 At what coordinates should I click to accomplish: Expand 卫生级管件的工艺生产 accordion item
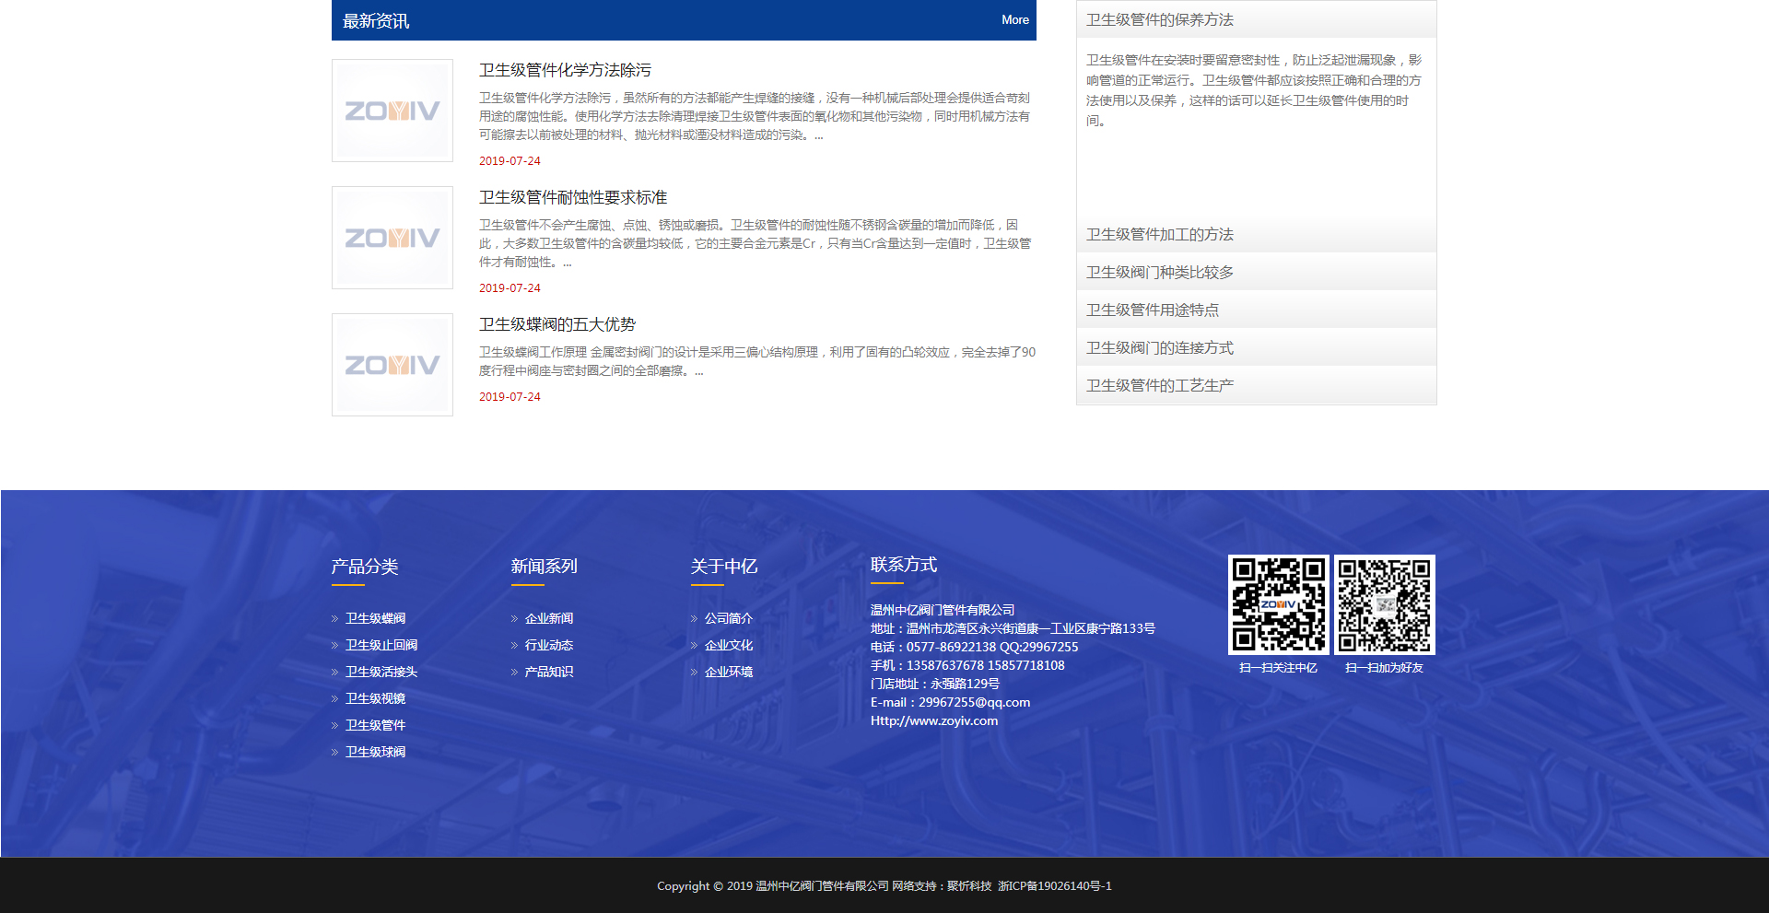[1159, 386]
